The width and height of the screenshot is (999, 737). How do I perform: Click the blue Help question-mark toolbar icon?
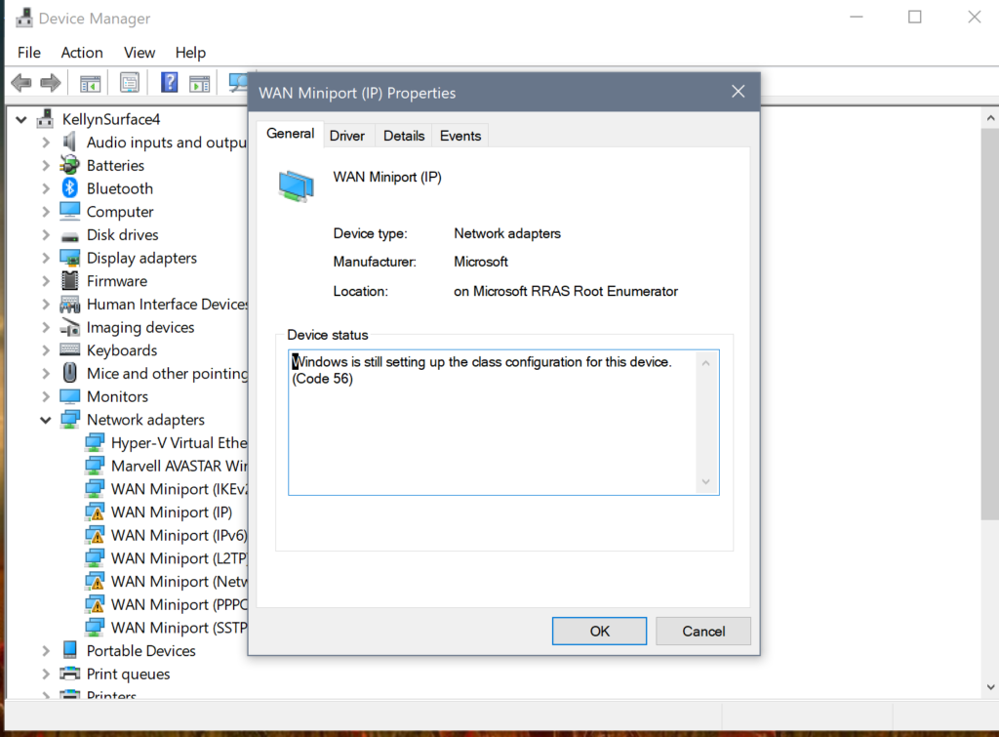tap(169, 82)
